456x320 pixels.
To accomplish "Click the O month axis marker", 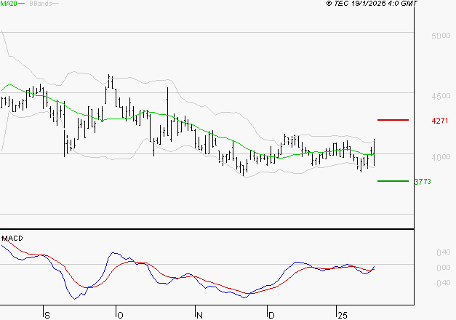I will click(x=120, y=315).
